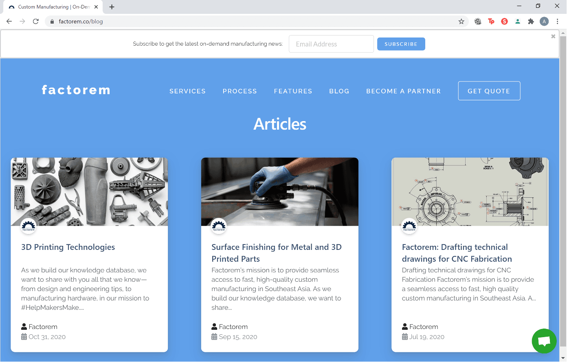Image resolution: width=567 pixels, height=362 pixels.
Task: Click the scrollbar down arrow
Action: click(563, 358)
